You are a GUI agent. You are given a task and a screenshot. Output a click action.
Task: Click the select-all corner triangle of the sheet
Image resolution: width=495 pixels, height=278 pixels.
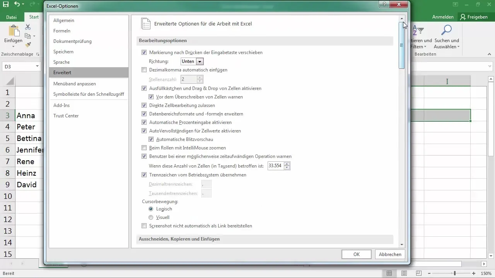pyautogui.click(x=10, y=81)
